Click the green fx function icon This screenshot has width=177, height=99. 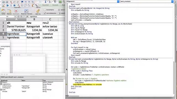click(60, 2)
